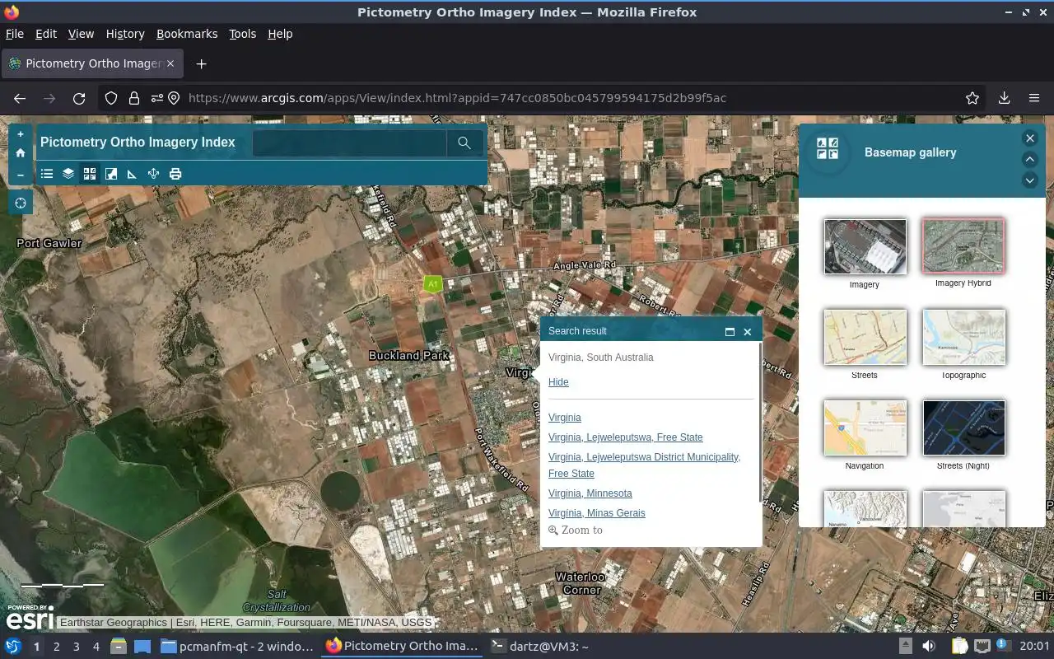Screen dimensions: 1054x659
Task: Open the Measure tool
Action: 132,174
